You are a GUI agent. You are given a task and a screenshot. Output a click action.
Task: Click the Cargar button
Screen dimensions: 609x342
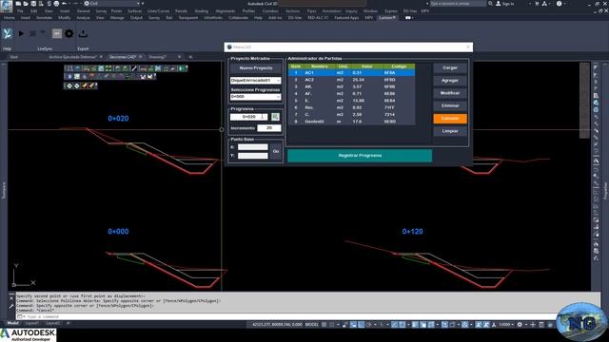tap(450, 67)
